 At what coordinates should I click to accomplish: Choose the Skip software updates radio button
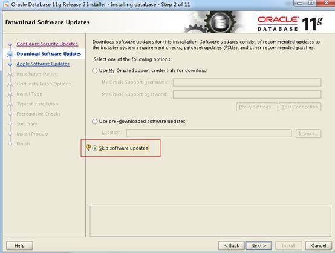(x=95, y=148)
